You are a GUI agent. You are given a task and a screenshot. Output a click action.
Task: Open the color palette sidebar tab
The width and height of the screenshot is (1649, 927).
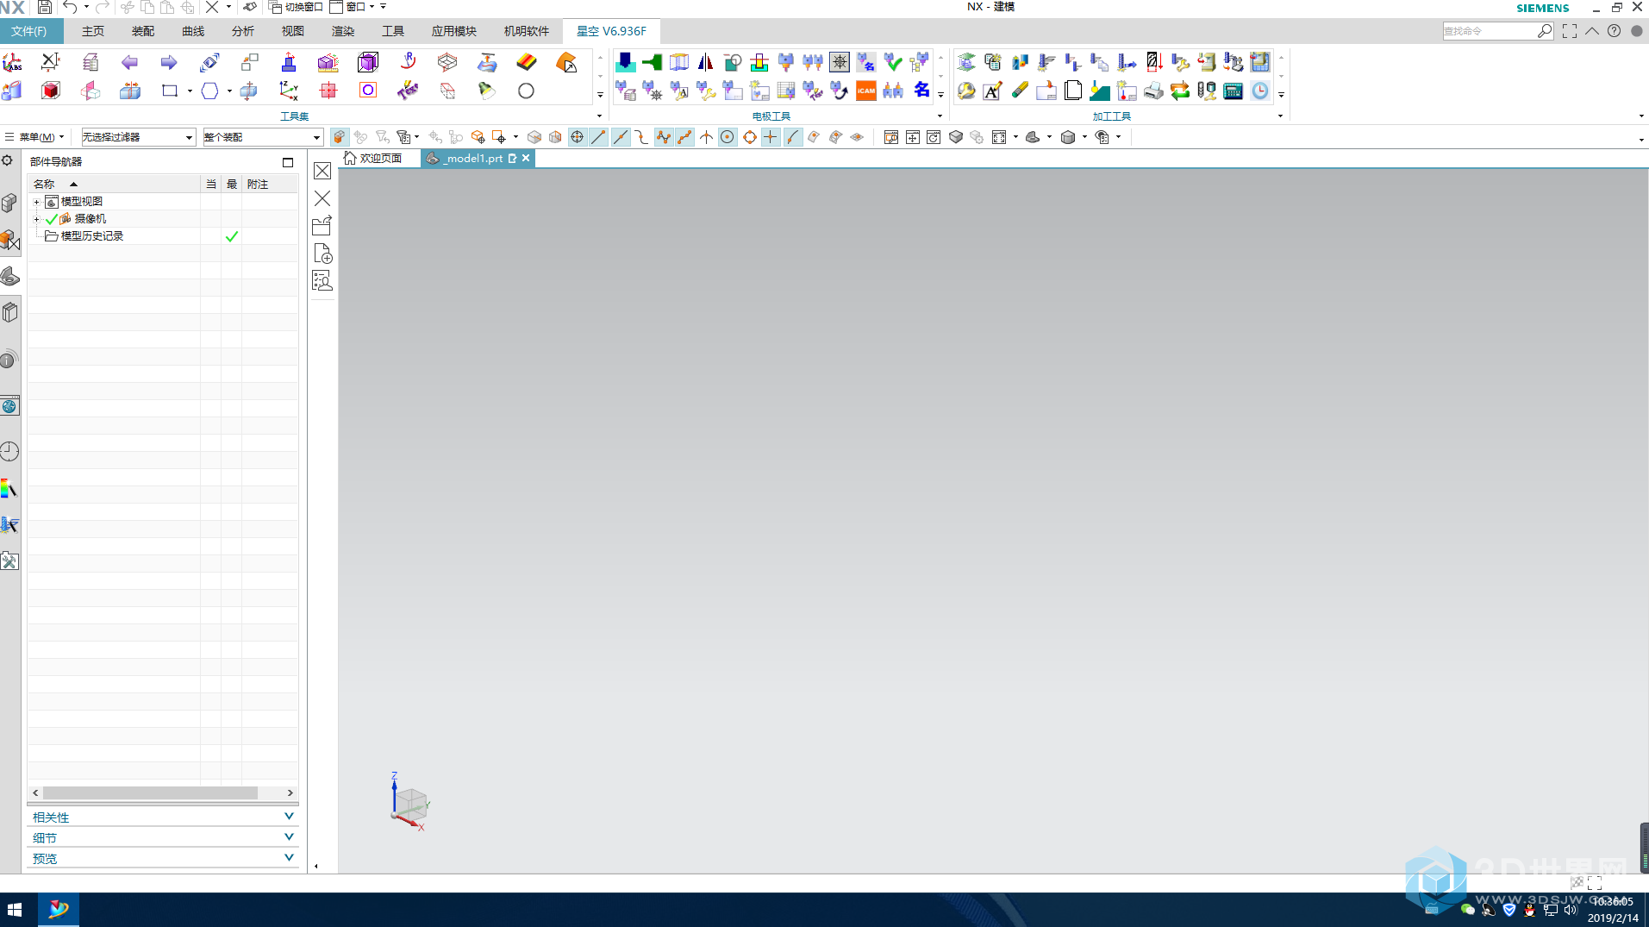[9, 489]
